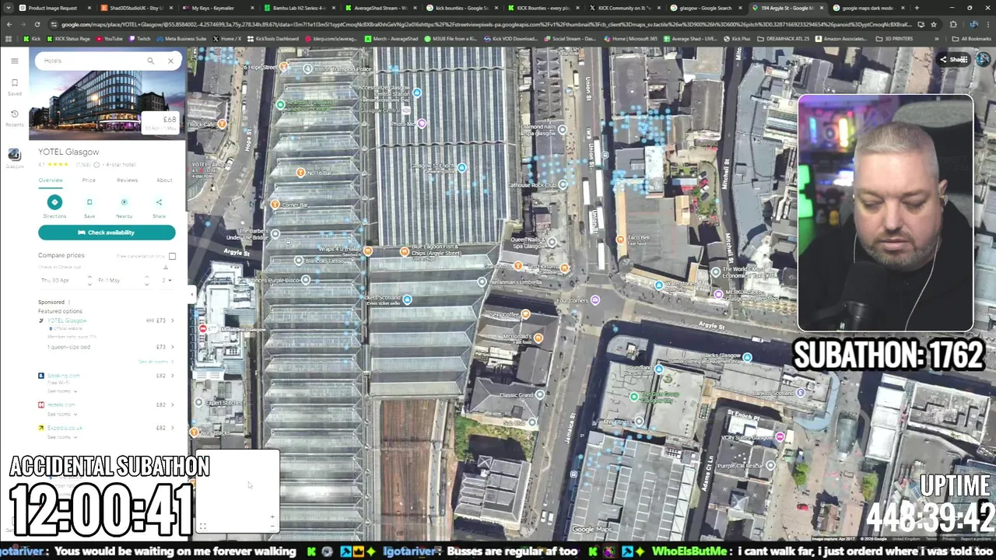
Task: Click the Share button on the map
Action: click(954, 60)
